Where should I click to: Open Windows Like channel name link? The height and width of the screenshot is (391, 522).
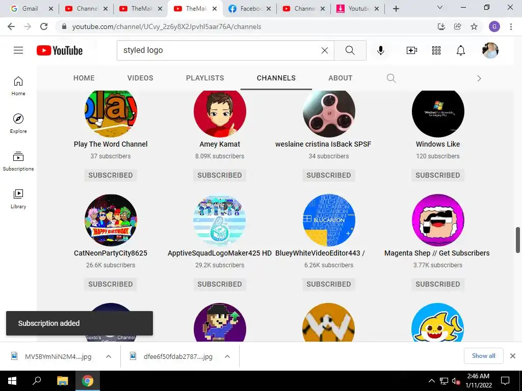pos(438,144)
